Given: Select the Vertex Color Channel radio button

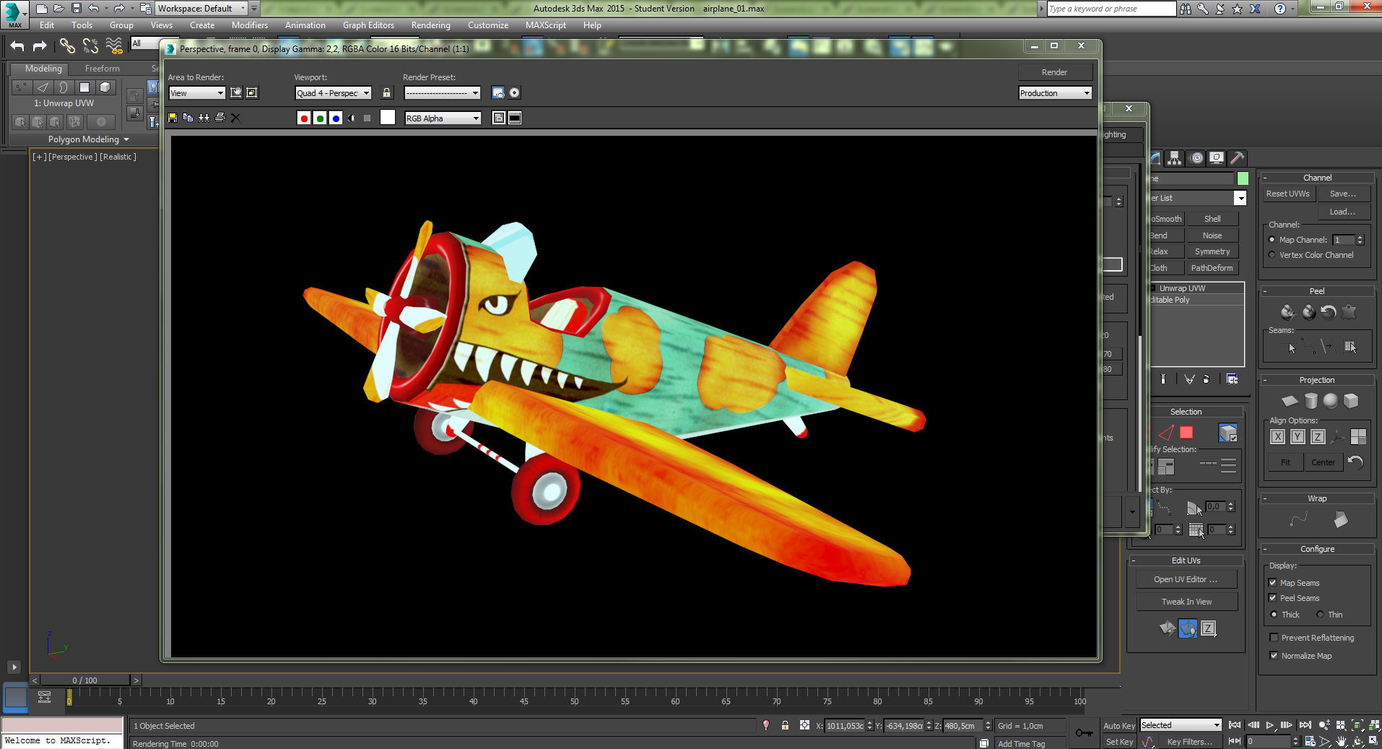Looking at the screenshot, I should click(1272, 255).
